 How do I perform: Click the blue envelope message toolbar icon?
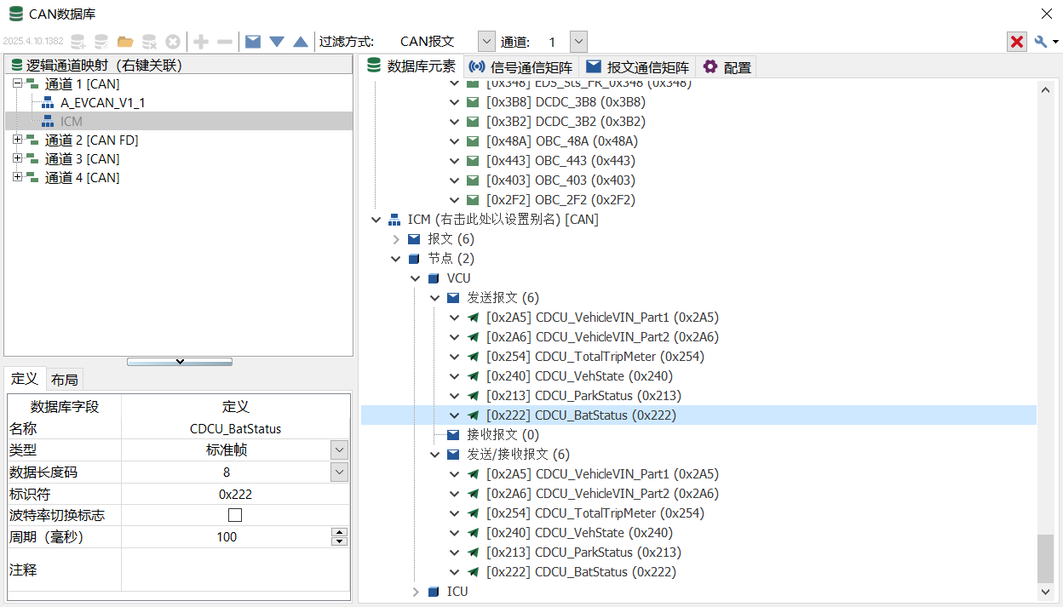(x=253, y=42)
